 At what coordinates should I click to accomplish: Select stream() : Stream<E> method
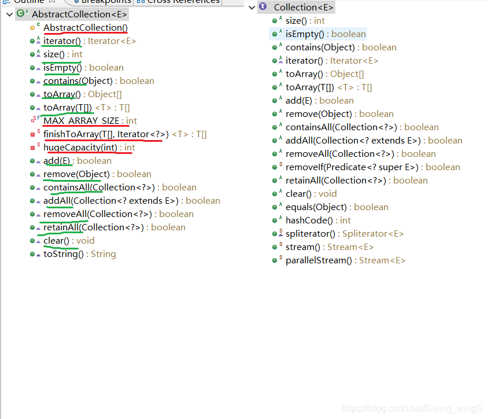(330, 247)
